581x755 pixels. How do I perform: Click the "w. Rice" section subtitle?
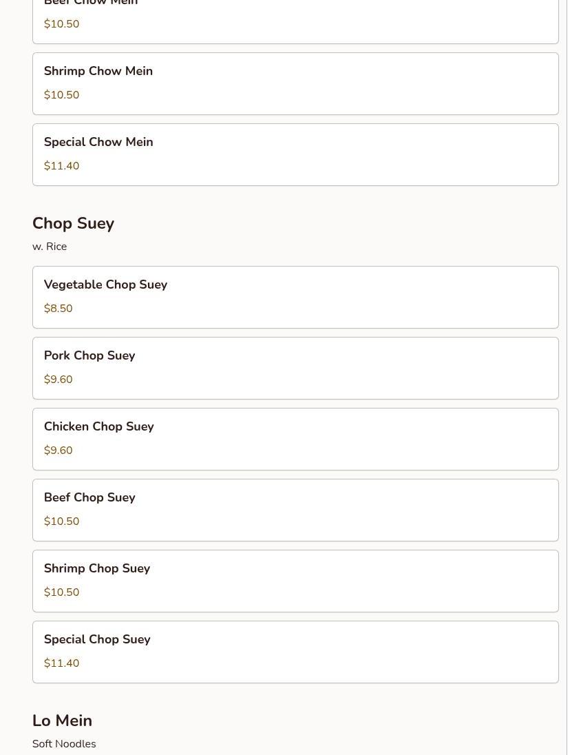pos(50,247)
